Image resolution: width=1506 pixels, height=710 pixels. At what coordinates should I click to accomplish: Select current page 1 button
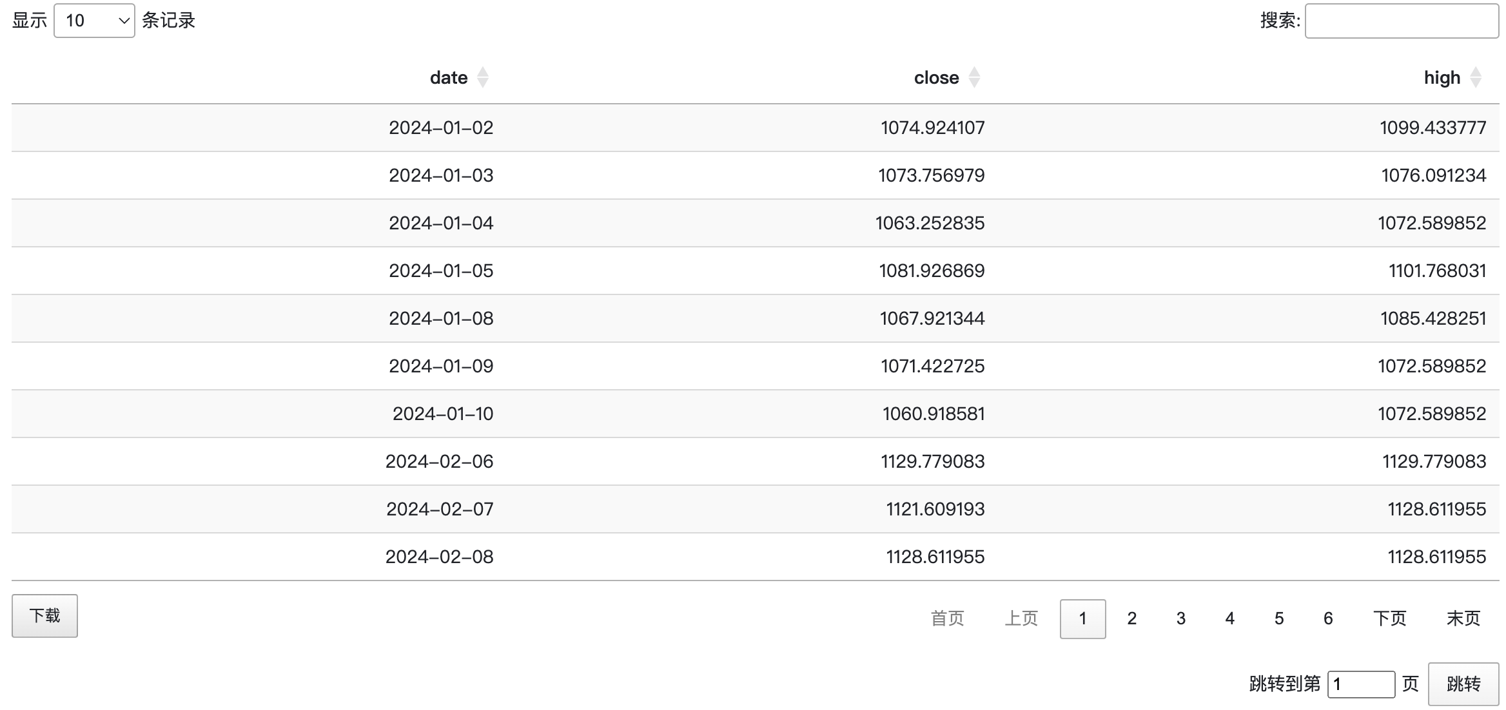(x=1082, y=619)
